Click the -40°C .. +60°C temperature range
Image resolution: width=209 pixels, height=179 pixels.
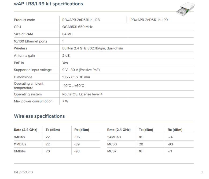coord(73,86)
